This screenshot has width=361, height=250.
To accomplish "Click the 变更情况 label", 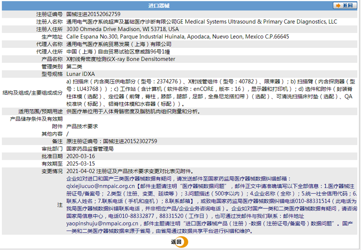I will 52,171.
